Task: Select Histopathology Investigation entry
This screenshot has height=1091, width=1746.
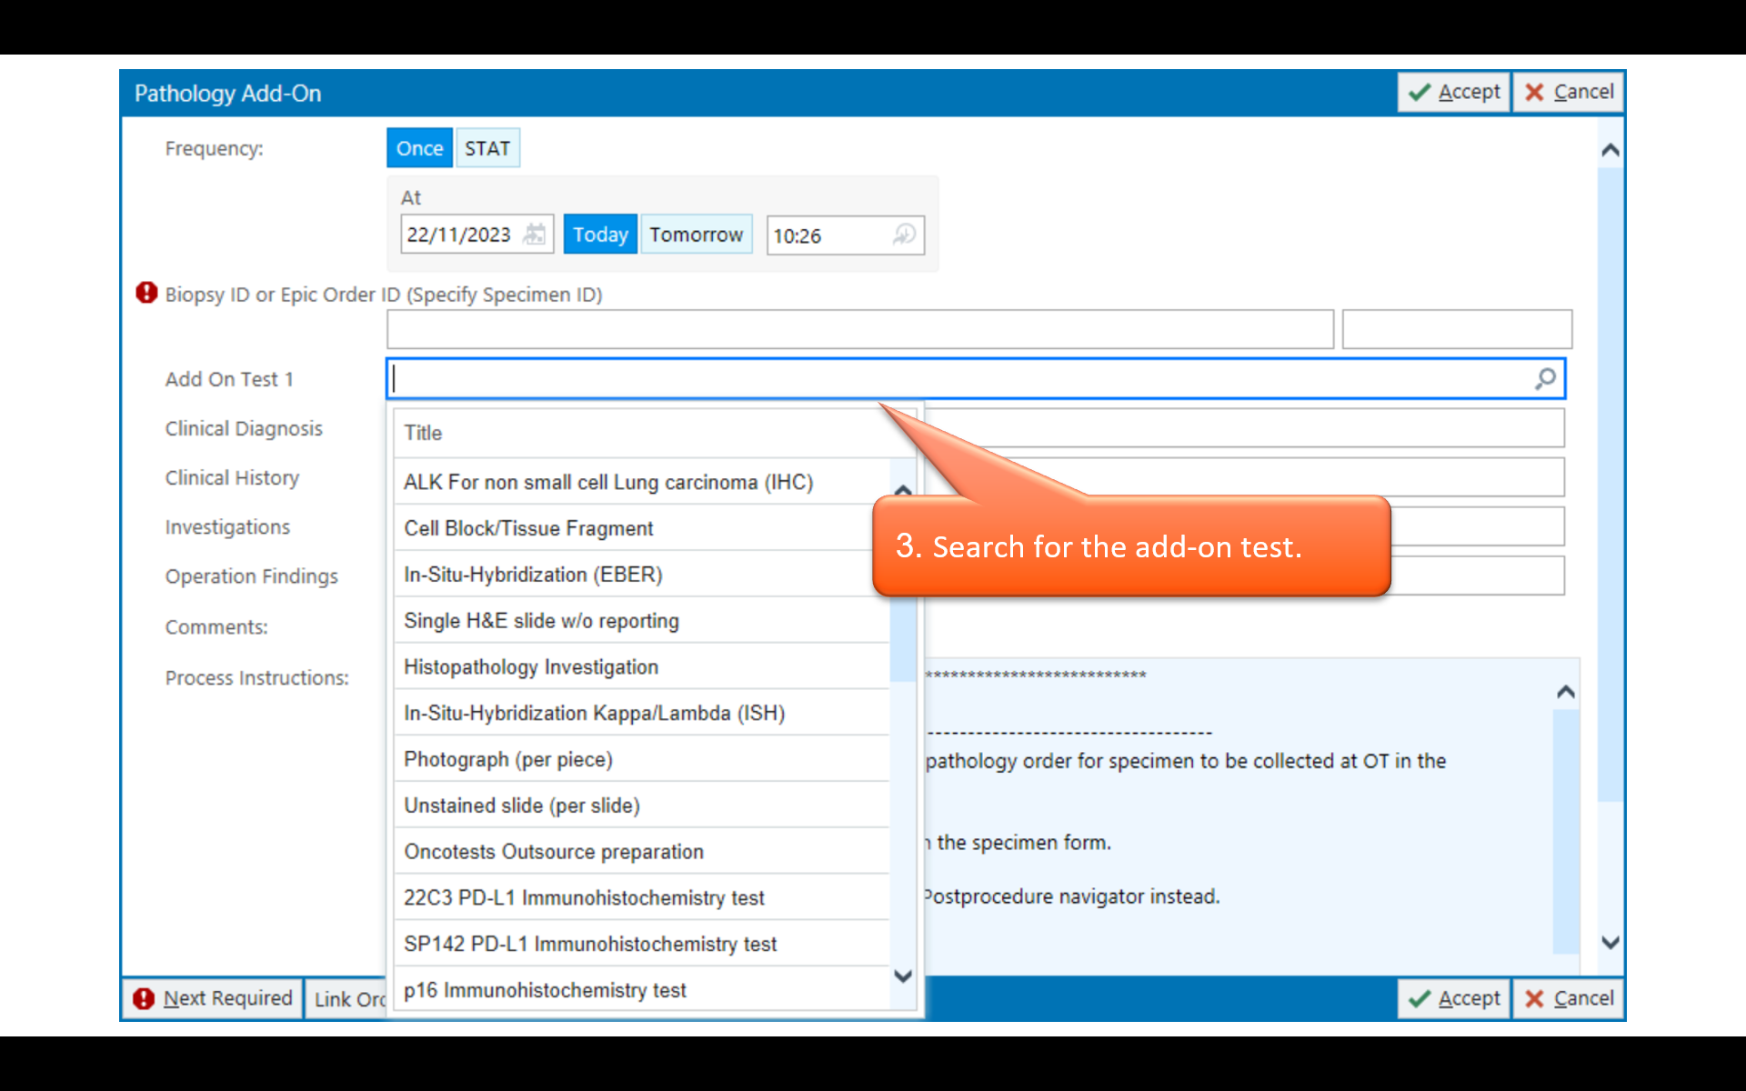Action: (531, 667)
